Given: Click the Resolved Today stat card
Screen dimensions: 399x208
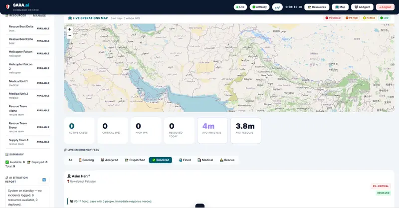Looking at the screenshot, I should pos(179,130).
